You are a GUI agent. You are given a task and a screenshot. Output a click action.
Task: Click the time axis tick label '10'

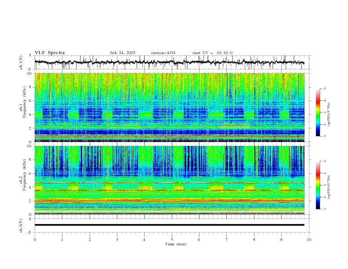(309, 240)
